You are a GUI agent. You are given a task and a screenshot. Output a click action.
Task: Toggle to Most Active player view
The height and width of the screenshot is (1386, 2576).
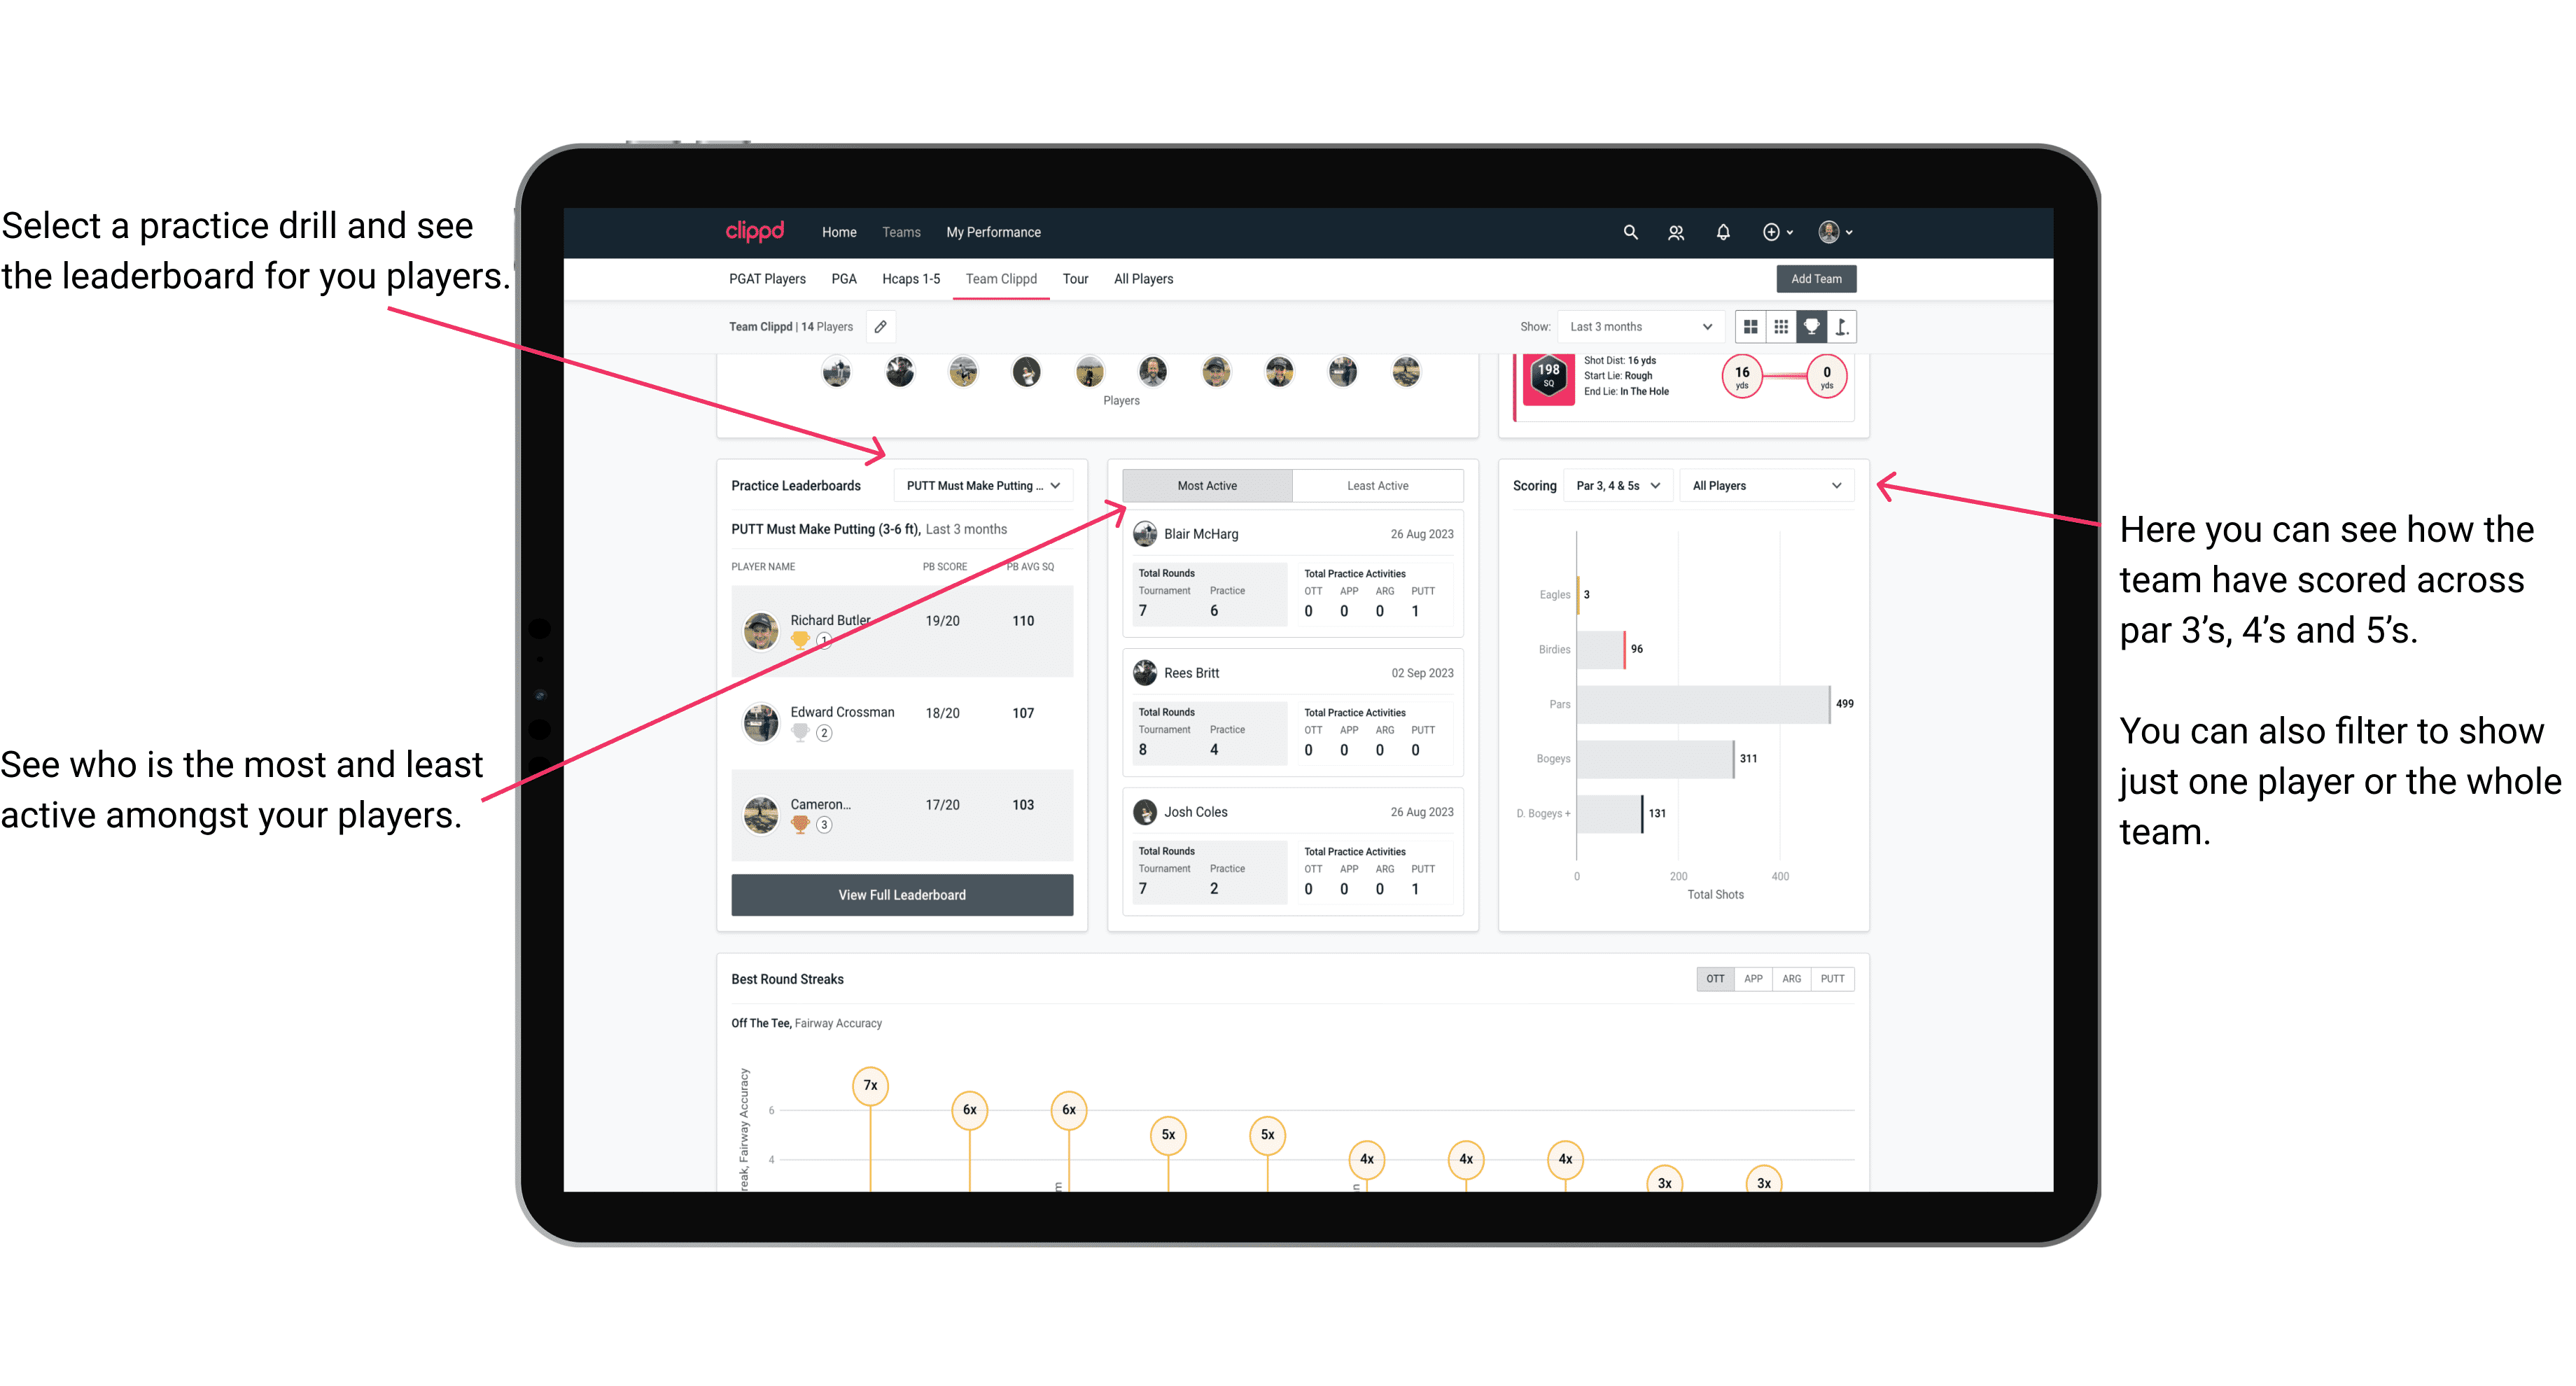click(x=1205, y=486)
